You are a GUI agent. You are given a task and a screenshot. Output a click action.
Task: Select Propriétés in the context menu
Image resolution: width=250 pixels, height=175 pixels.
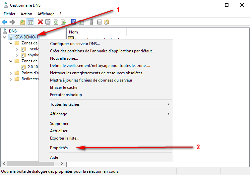pyautogui.click(x=59, y=148)
